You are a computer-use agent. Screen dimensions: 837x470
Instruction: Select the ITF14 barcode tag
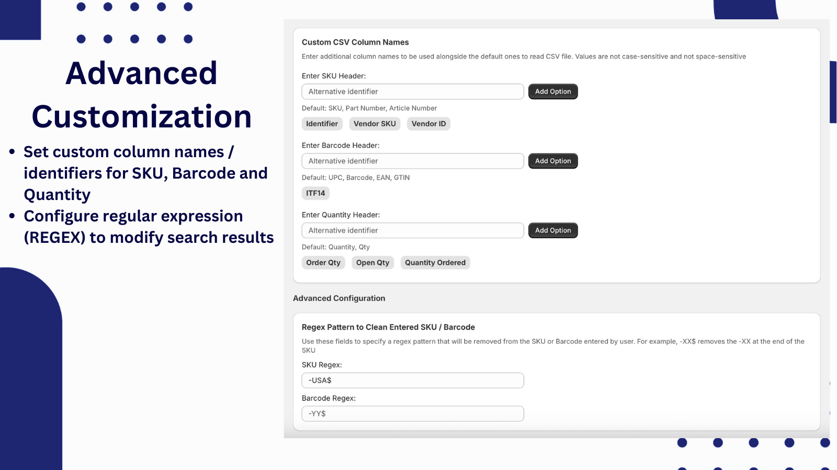coord(315,193)
